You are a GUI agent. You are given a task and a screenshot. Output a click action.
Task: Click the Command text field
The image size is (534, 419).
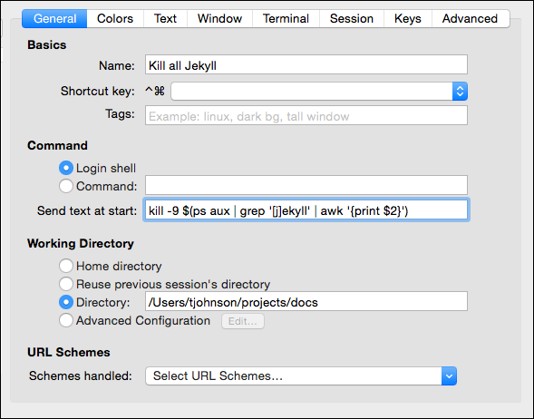[x=306, y=185]
